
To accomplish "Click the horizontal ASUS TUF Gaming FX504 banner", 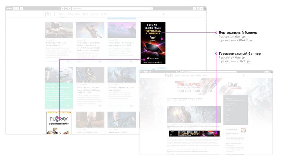I will click(194, 133).
